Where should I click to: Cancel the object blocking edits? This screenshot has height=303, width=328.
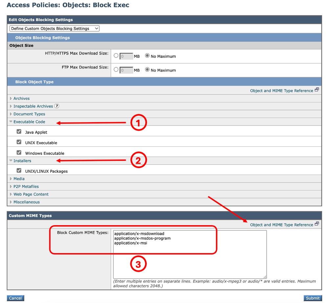(x=15, y=298)
